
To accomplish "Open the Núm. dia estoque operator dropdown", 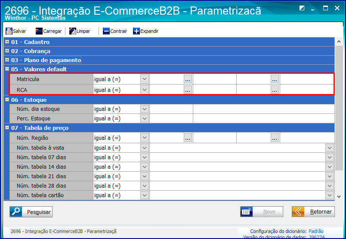I will [x=145, y=109].
